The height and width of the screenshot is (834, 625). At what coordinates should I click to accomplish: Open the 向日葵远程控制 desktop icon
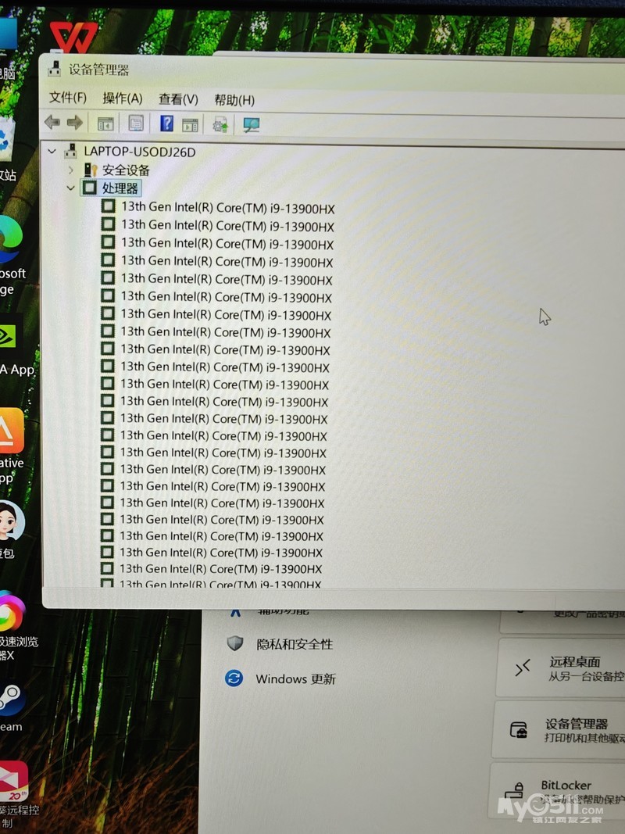pyautogui.click(x=14, y=782)
